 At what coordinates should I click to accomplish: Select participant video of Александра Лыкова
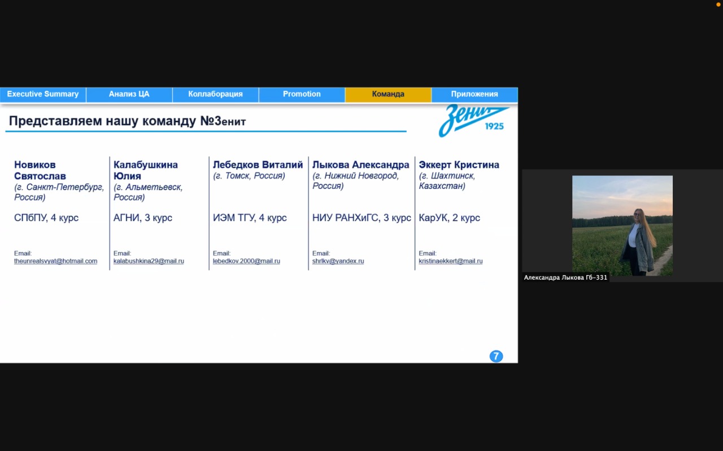coord(622,225)
